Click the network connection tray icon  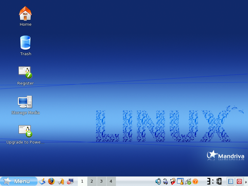pos(188,181)
